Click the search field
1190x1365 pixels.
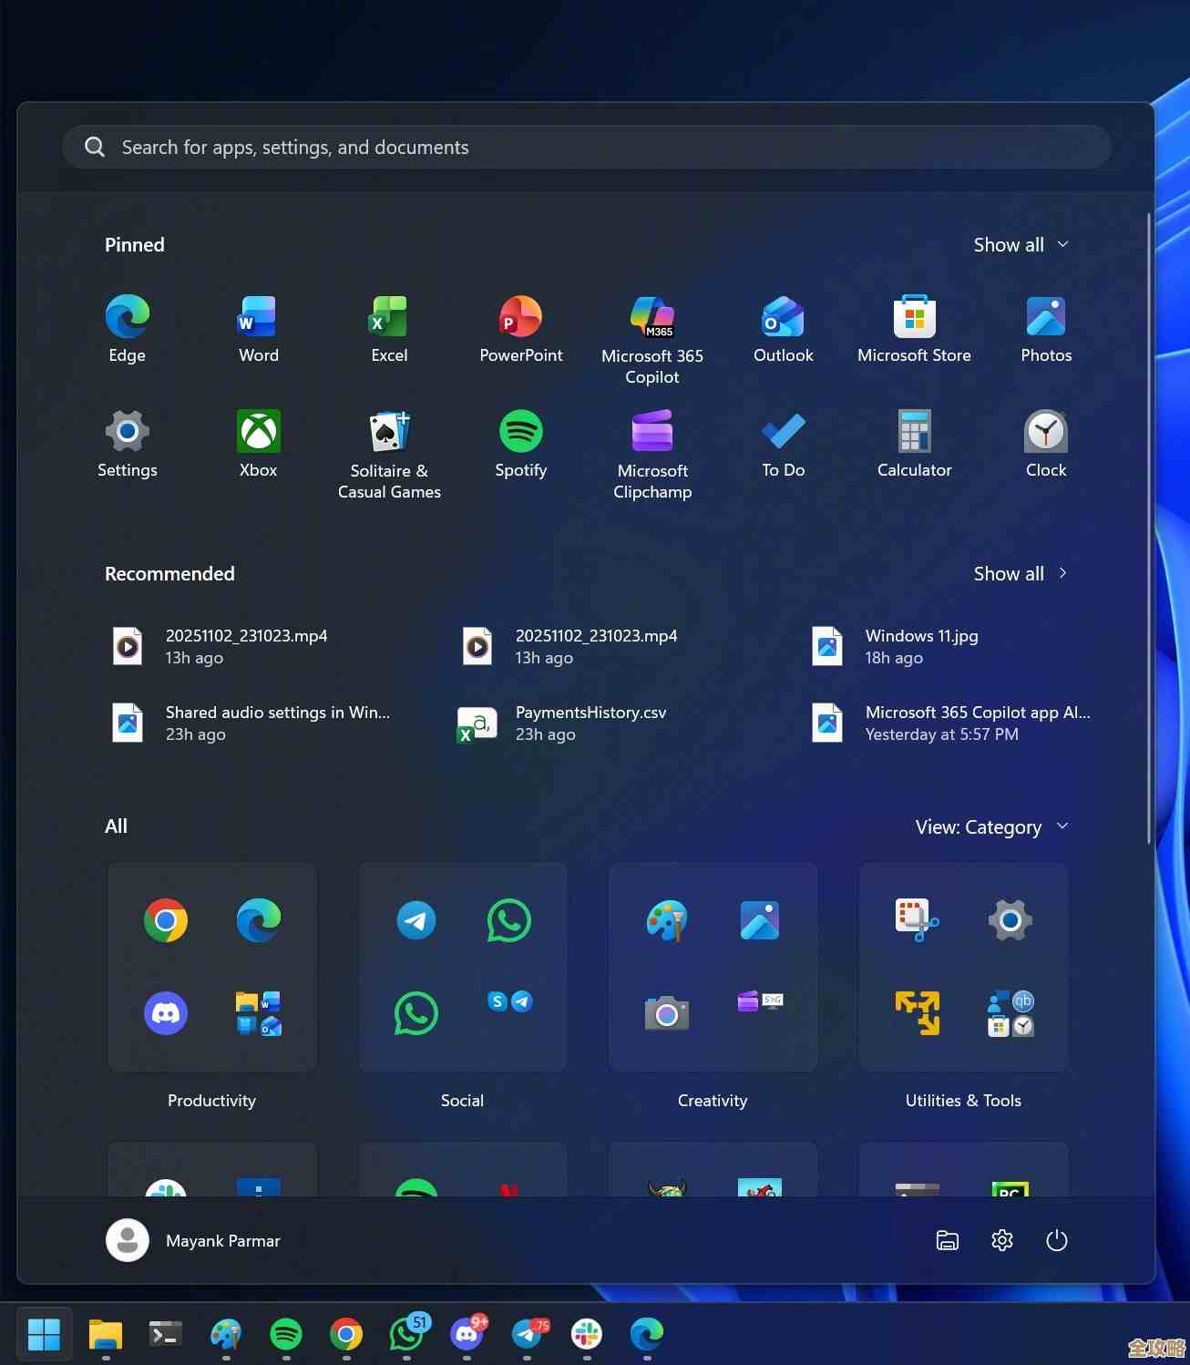click(583, 147)
